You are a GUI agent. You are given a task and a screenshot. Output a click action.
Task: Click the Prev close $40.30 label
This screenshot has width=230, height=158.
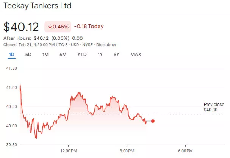[x=214, y=107]
